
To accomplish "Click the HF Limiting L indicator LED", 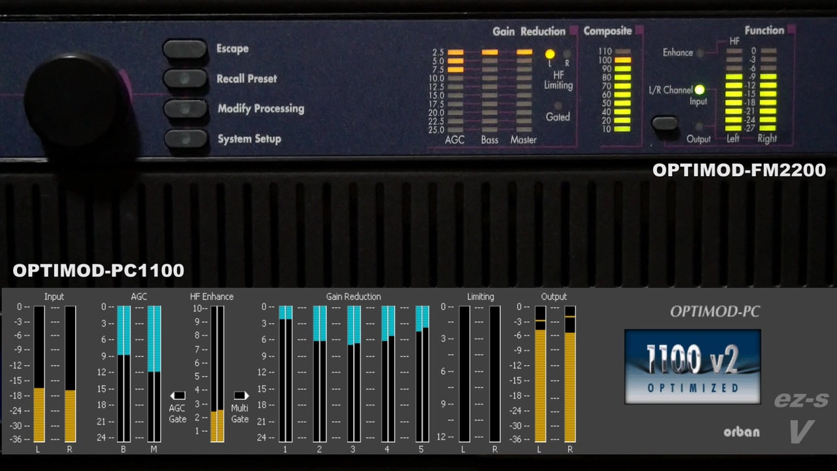I will pos(550,54).
